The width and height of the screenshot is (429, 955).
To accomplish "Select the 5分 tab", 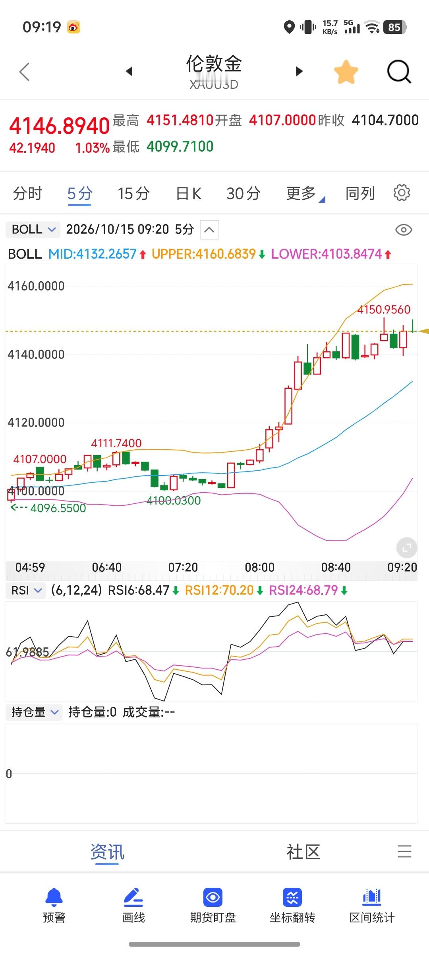I will point(80,194).
